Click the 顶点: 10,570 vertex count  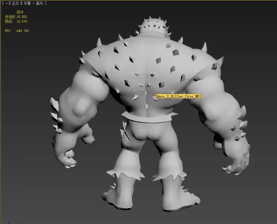click(16, 21)
